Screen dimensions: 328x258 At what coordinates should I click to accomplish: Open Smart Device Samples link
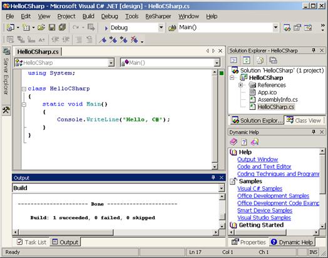click(265, 211)
